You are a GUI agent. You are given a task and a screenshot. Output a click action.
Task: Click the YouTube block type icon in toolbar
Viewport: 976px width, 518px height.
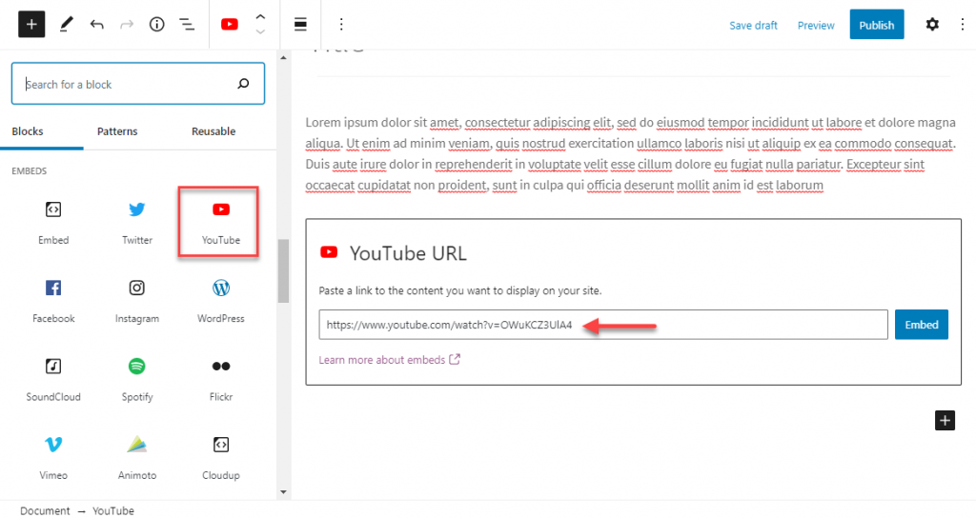point(230,24)
